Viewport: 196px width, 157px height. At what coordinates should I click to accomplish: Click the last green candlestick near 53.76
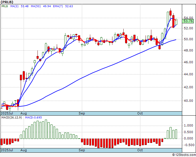(x=176, y=22)
